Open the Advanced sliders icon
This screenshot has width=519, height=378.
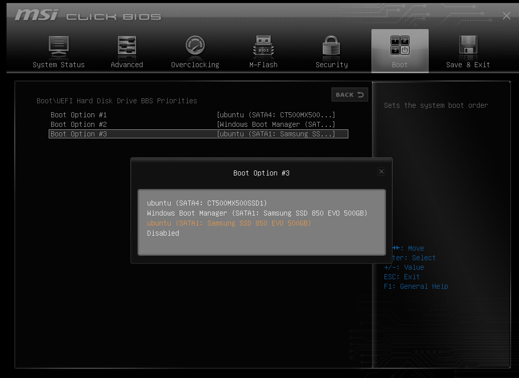pyautogui.click(x=127, y=45)
